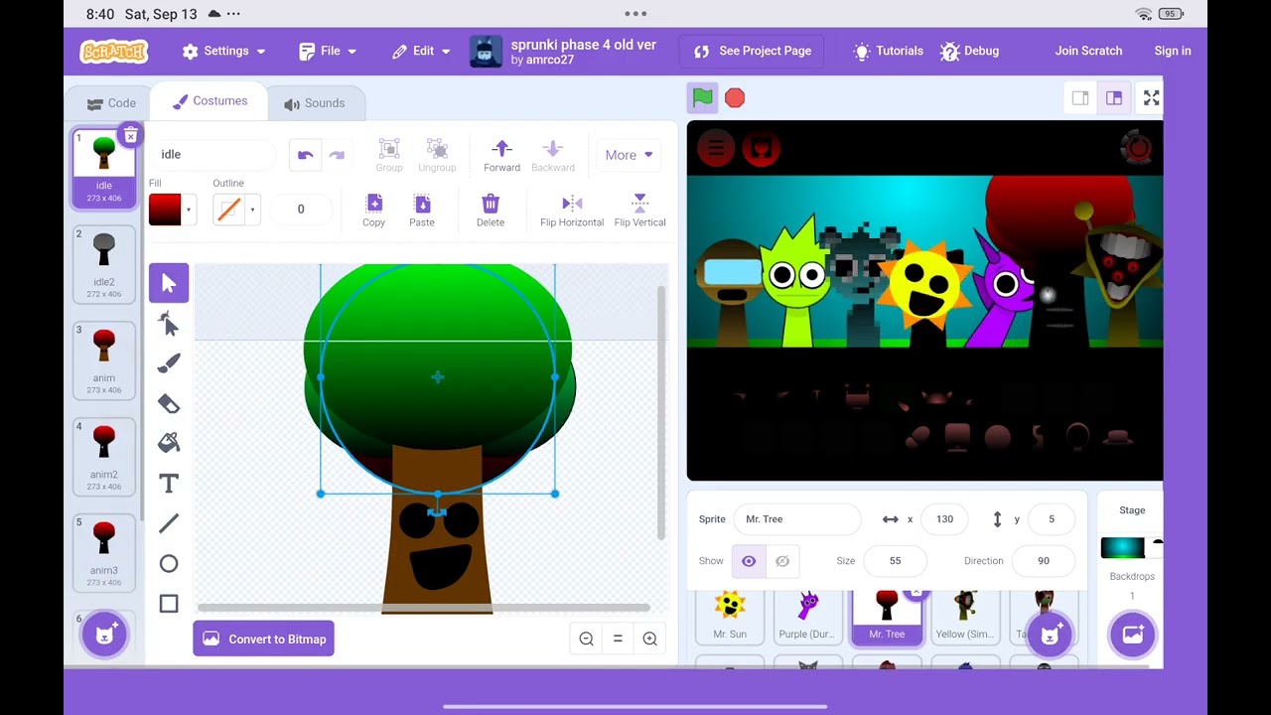Screen dimensions: 1271x715
Task: Select the Circle tool
Action: pos(169,564)
